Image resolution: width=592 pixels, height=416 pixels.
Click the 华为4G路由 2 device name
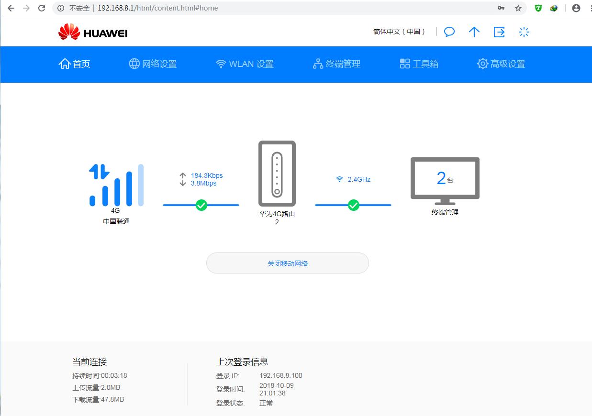pos(277,218)
